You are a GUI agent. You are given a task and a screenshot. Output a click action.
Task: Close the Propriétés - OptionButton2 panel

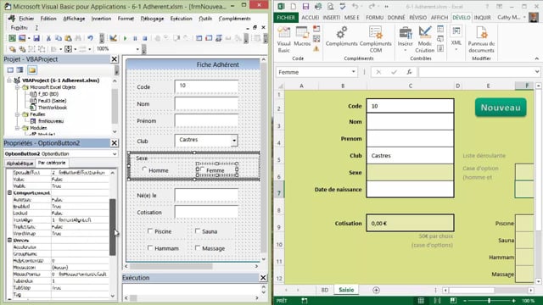(x=115, y=143)
